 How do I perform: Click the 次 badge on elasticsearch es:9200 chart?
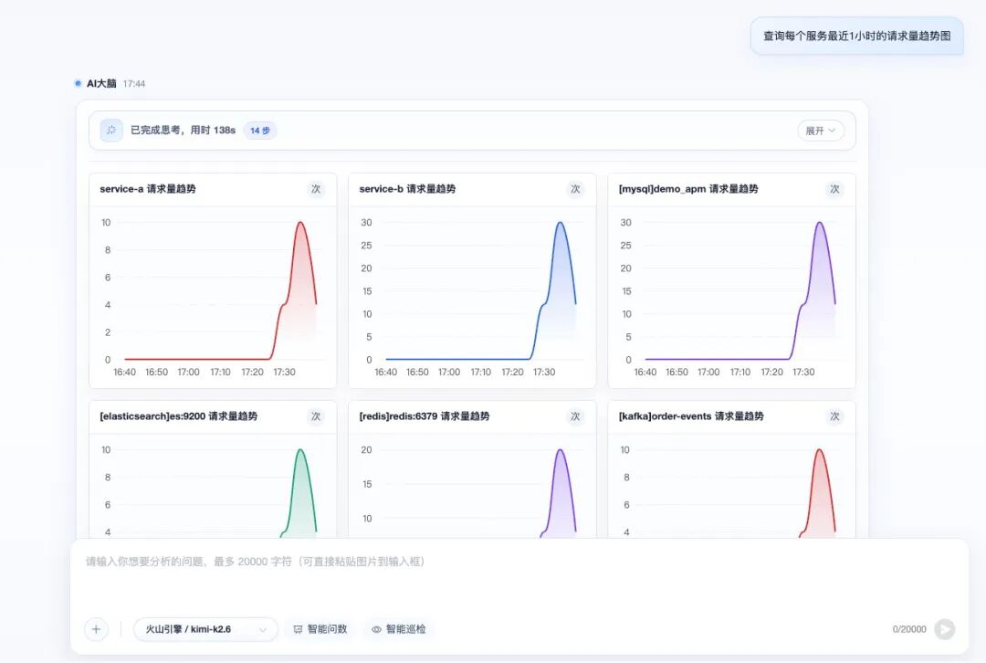pyautogui.click(x=316, y=416)
